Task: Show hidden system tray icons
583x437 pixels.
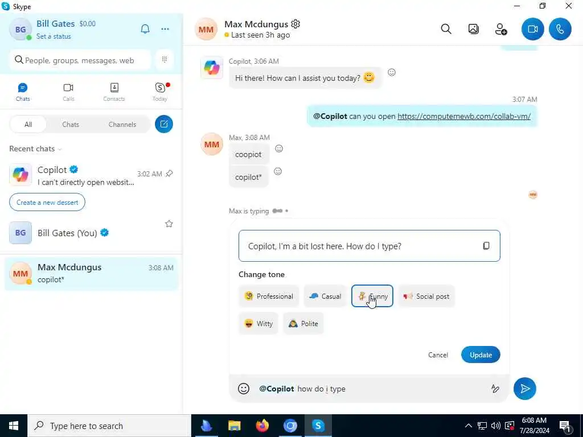Action: pyautogui.click(x=469, y=426)
